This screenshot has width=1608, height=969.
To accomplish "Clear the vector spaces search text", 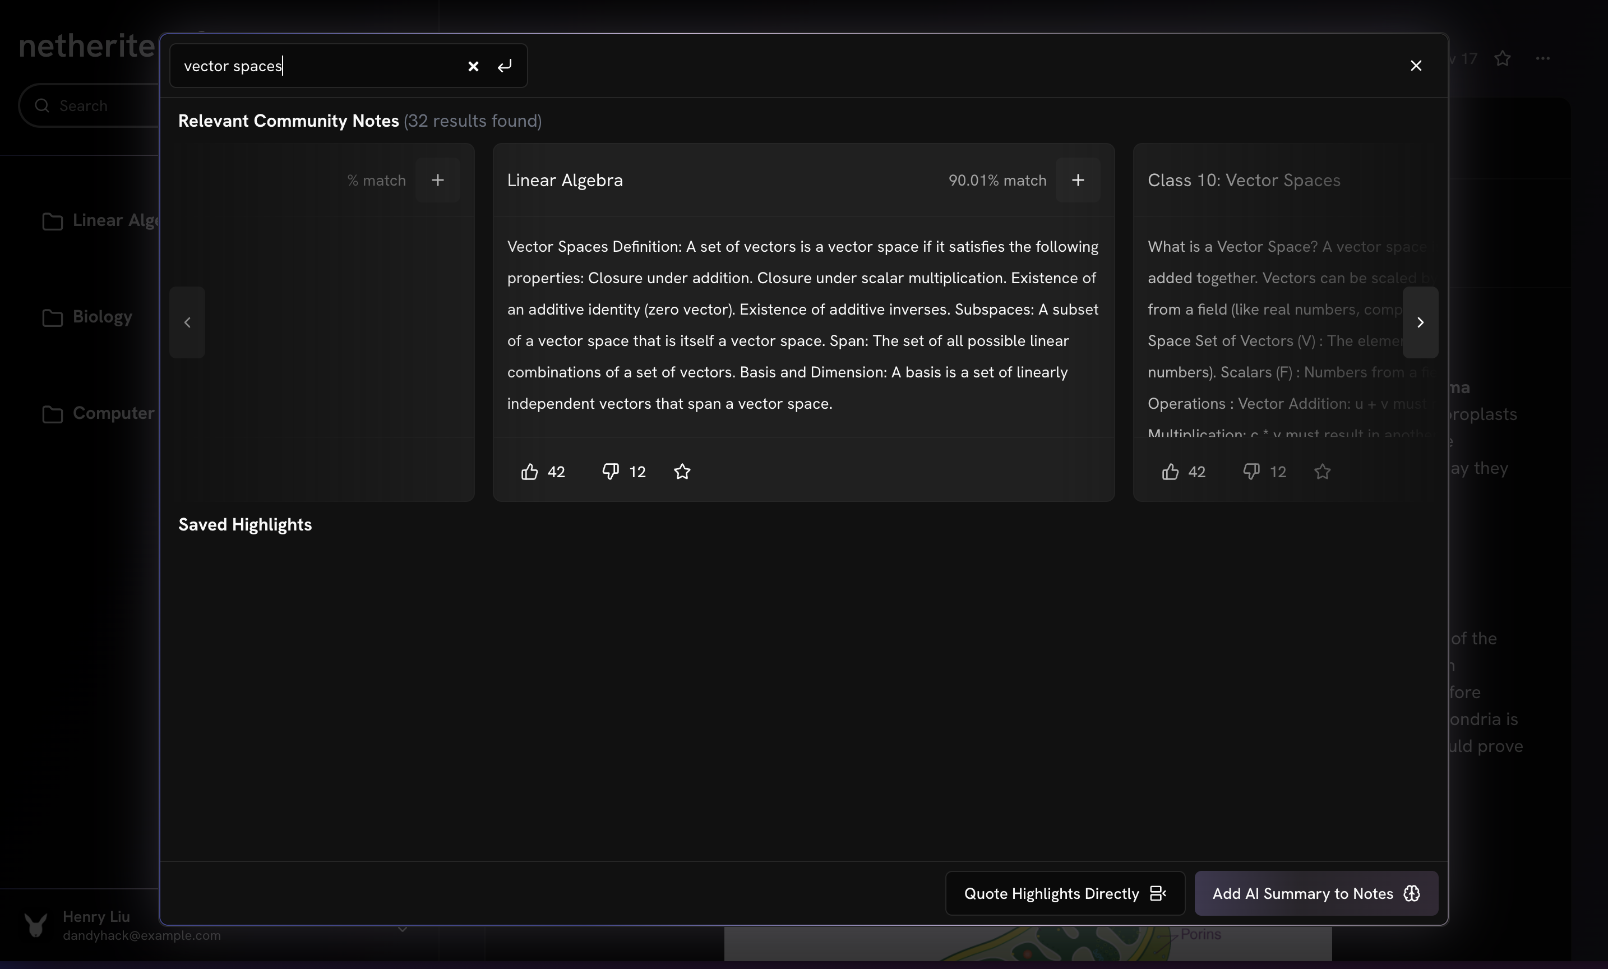I will pos(473,66).
